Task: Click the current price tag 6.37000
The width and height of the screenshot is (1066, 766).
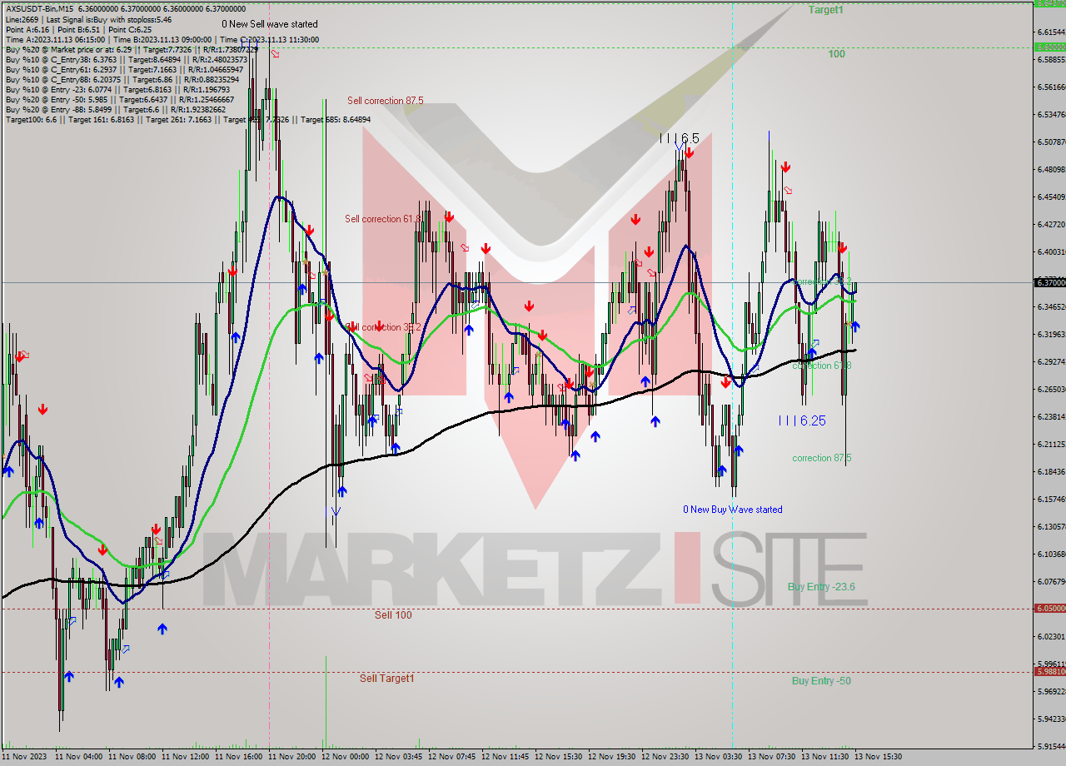Action: (x=1049, y=283)
